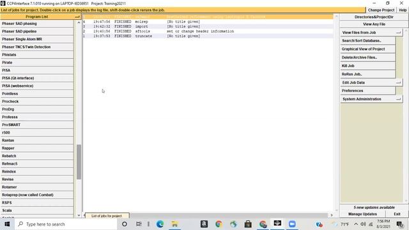Image resolution: width=409 pixels, height=230 pixels.
Task: Expand the Edit Job Data menu
Action: 371,82
